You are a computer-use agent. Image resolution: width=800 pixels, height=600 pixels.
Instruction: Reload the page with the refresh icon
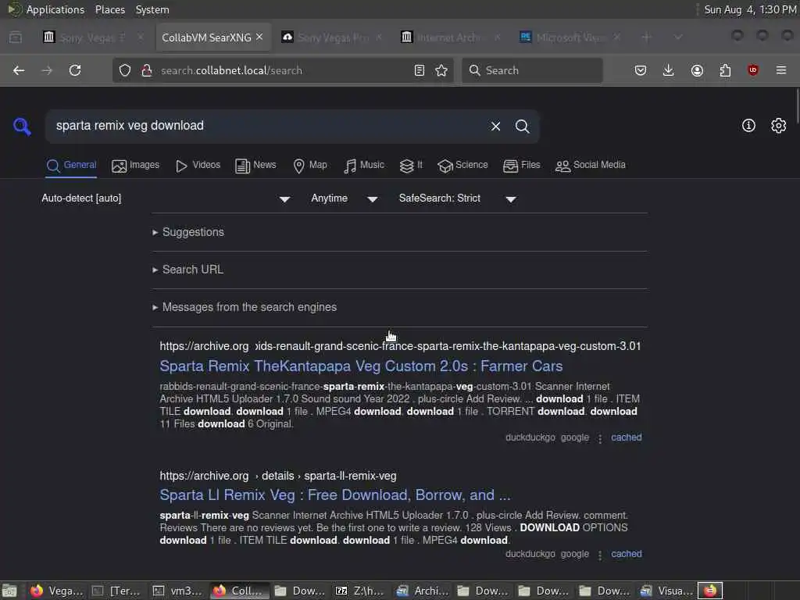pyautogui.click(x=75, y=70)
